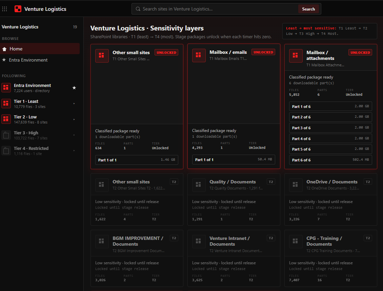Click the 5,852 files value

point(294,95)
